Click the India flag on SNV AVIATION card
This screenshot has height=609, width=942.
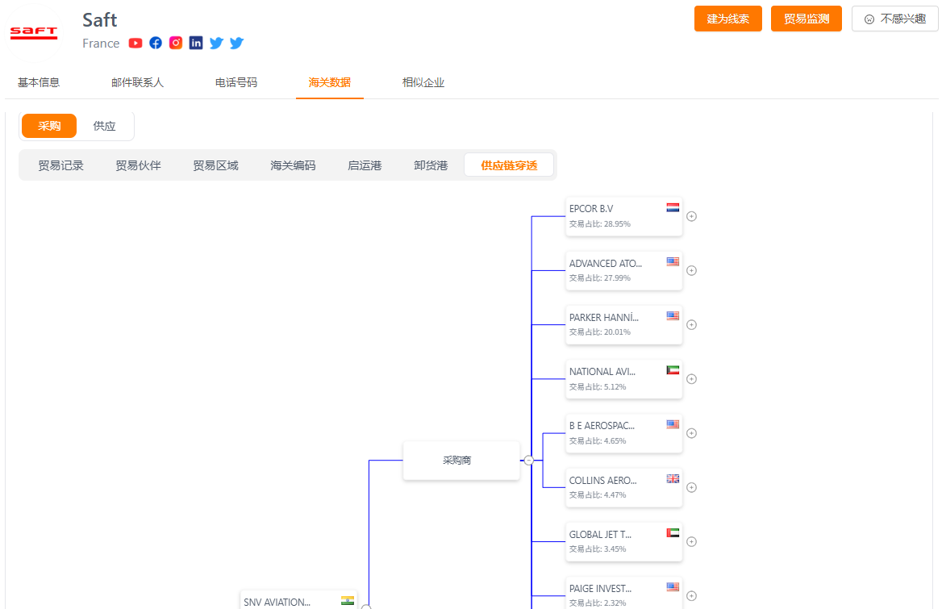[x=348, y=601]
